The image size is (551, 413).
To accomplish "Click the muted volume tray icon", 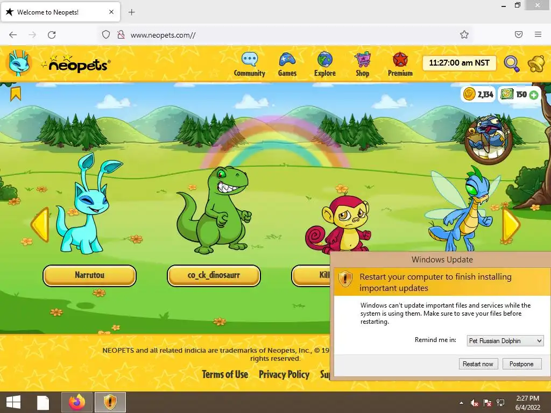I will click(475, 403).
